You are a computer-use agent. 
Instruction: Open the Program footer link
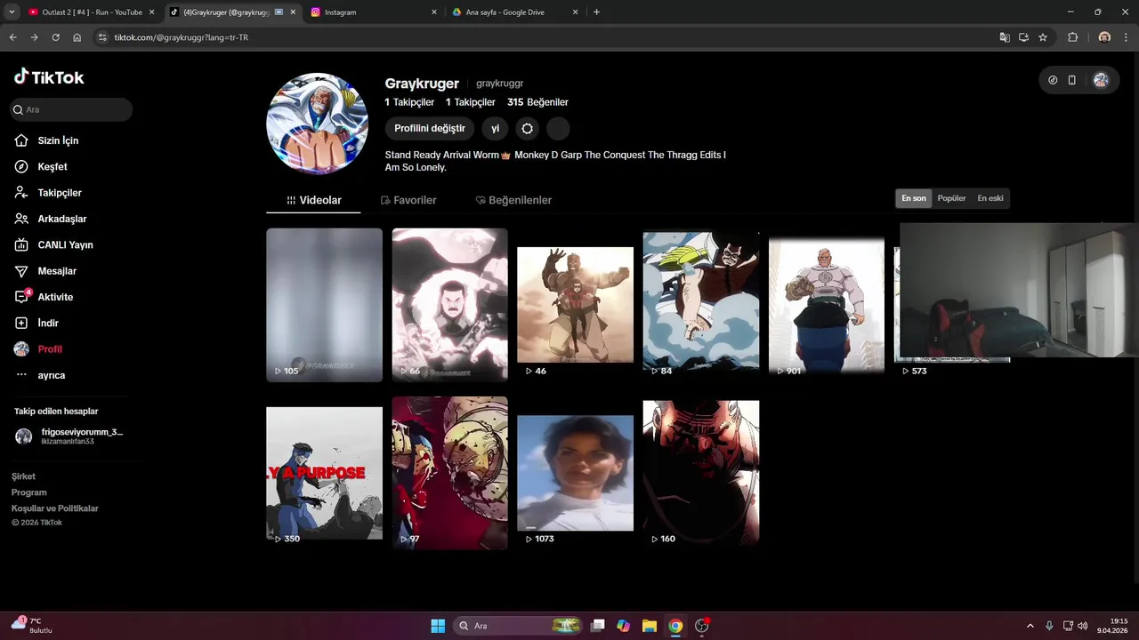click(28, 492)
